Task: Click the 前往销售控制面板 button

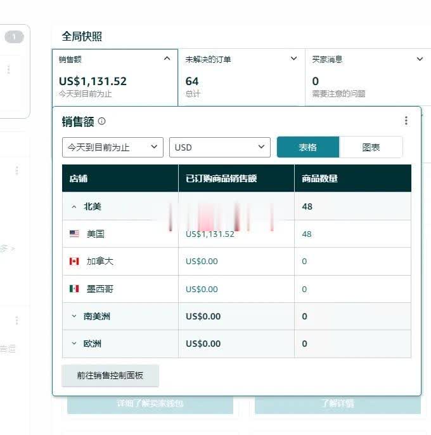Action: [110, 375]
